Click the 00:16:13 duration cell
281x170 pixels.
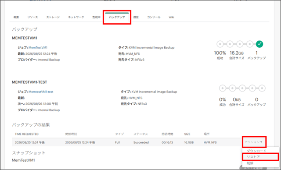(x=167, y=142)
